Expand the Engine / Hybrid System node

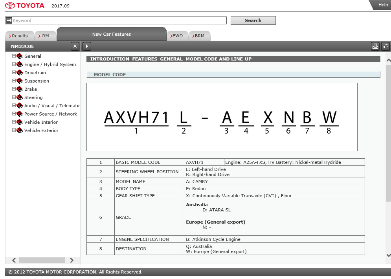point(14,64)
